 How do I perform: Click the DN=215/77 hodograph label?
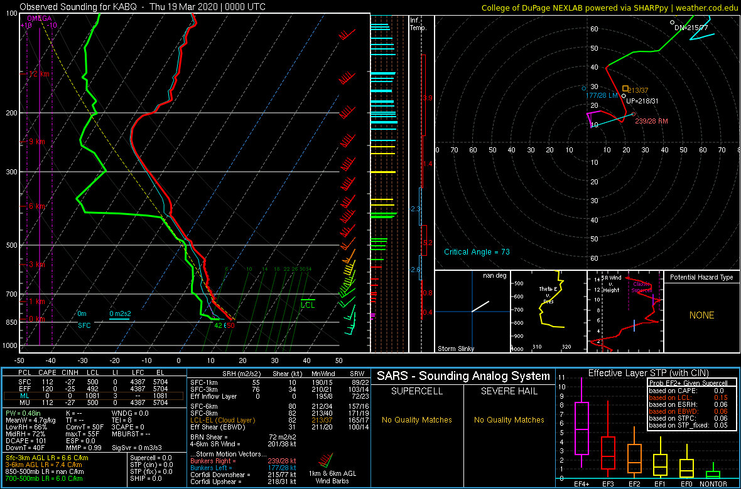691,28
